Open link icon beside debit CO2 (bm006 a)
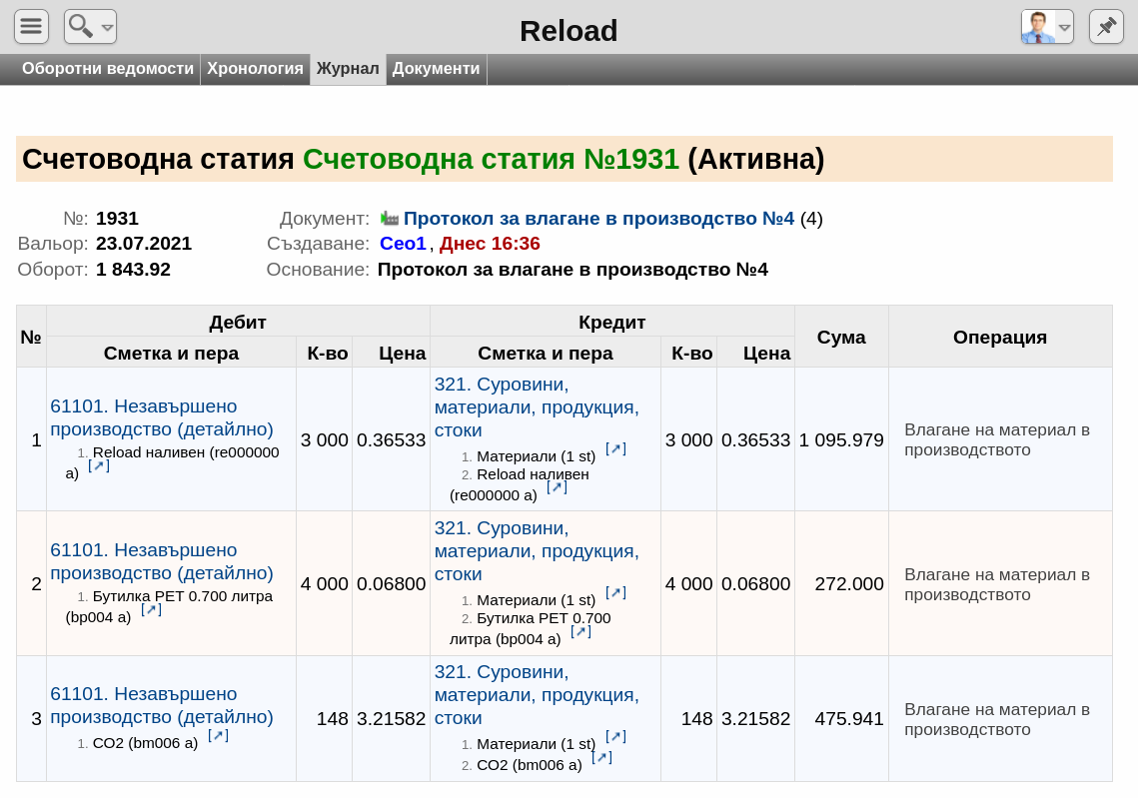This screenshot has width=1138, height=798. coord(218,735)
